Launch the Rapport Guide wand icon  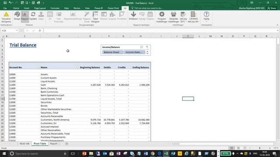click(87, 14)
